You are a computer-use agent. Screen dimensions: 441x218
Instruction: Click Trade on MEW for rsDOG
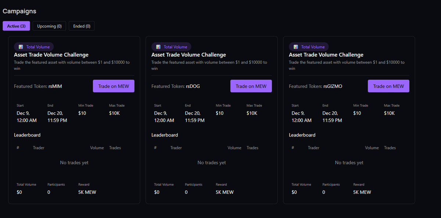(251, 86)
